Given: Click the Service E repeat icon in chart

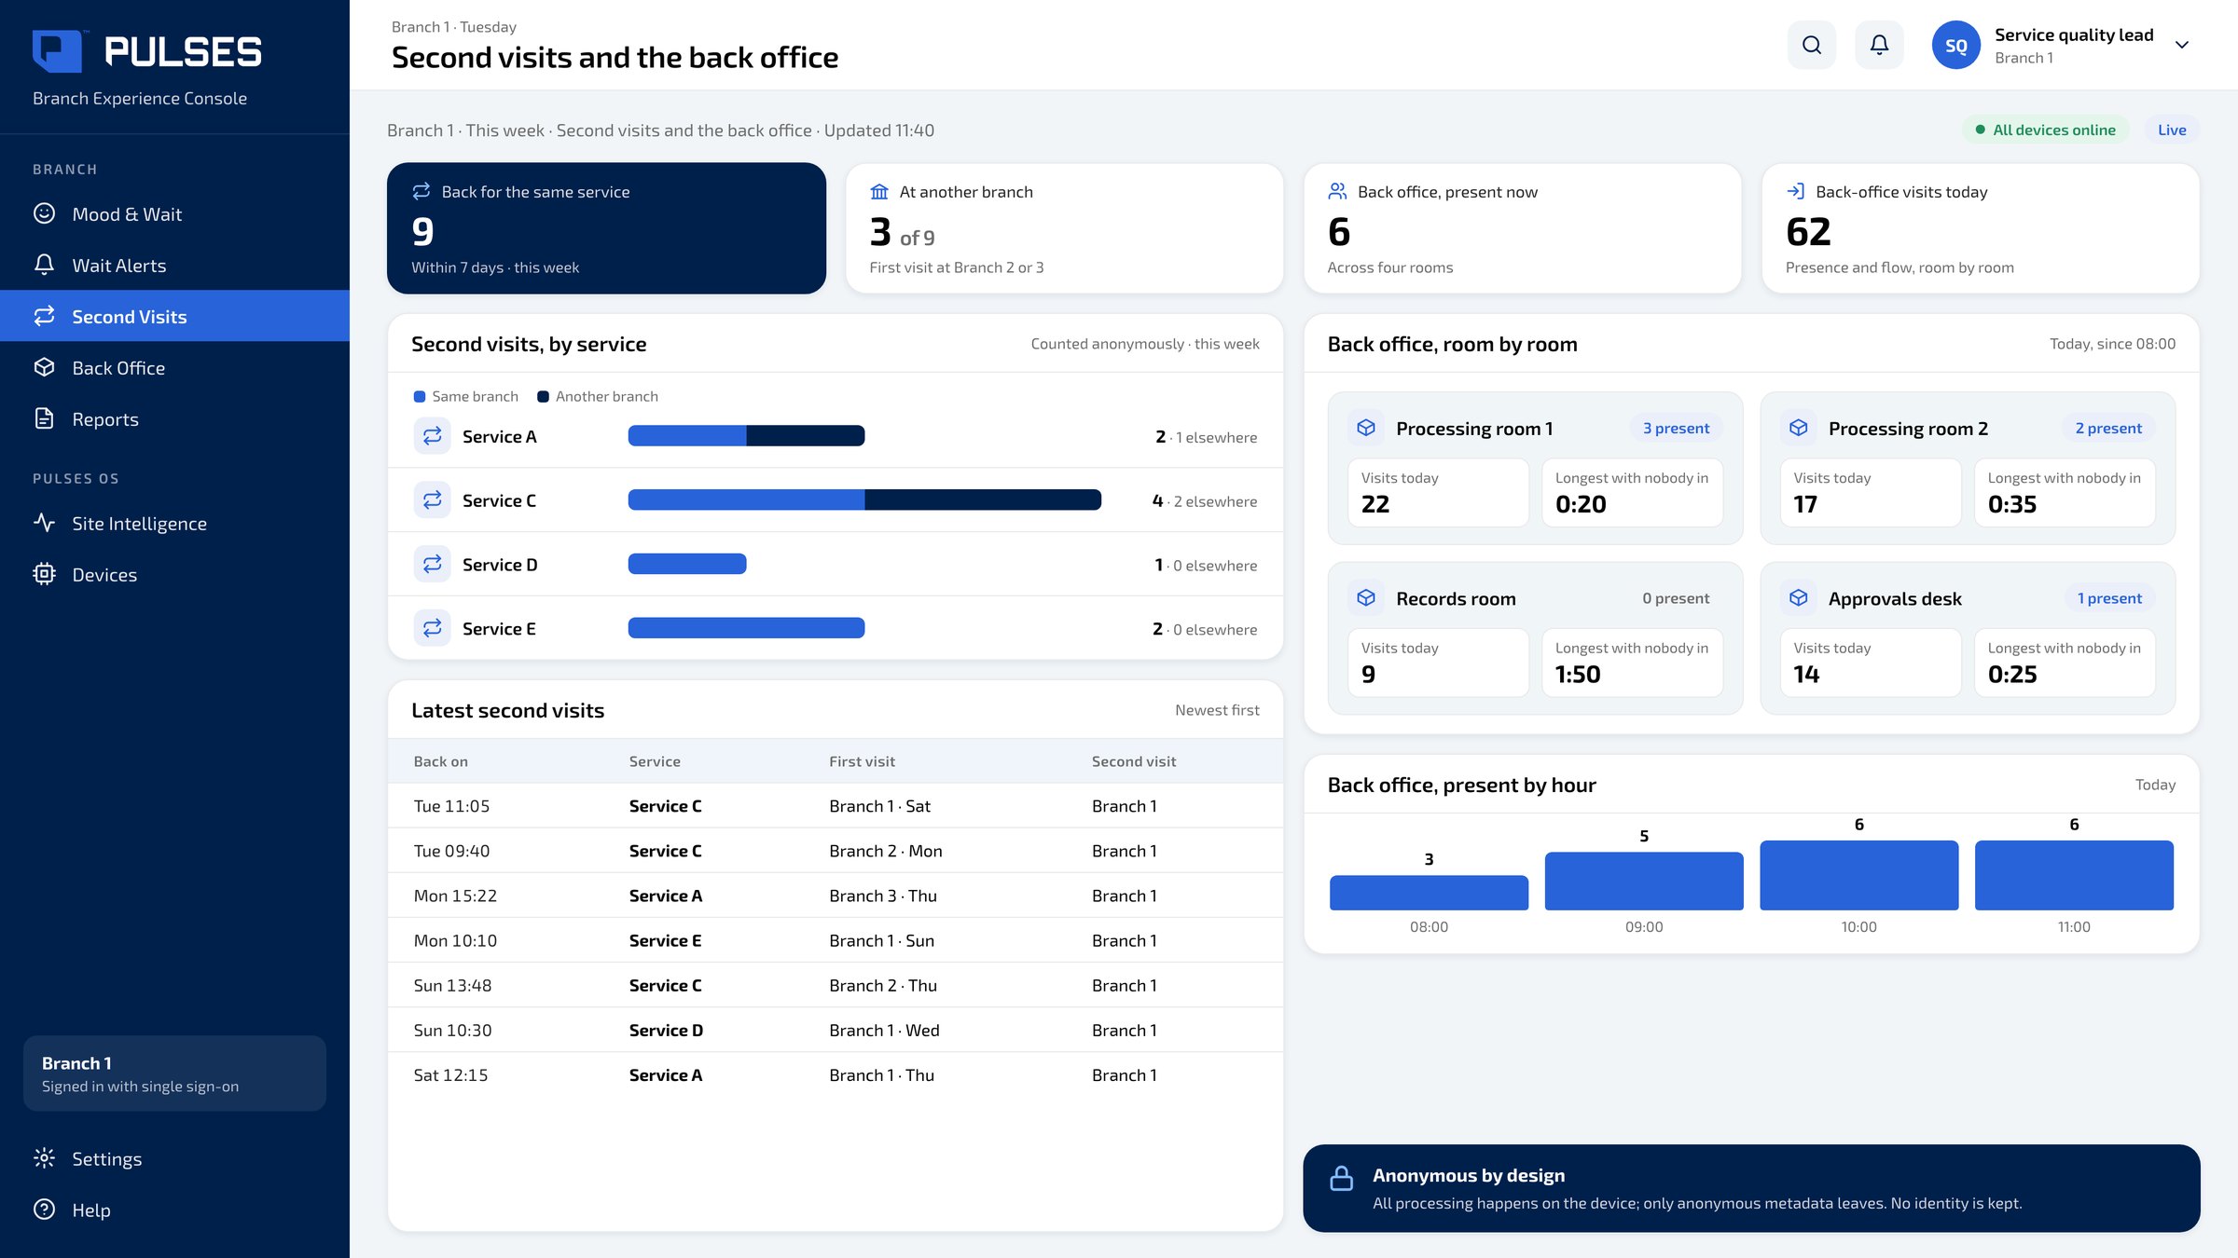Looking at the screenshot, I should coord(432,628).
